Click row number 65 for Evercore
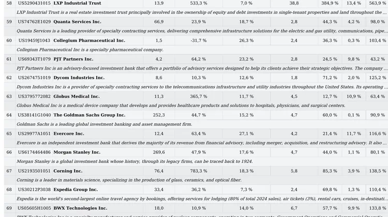 click(9, 133)
